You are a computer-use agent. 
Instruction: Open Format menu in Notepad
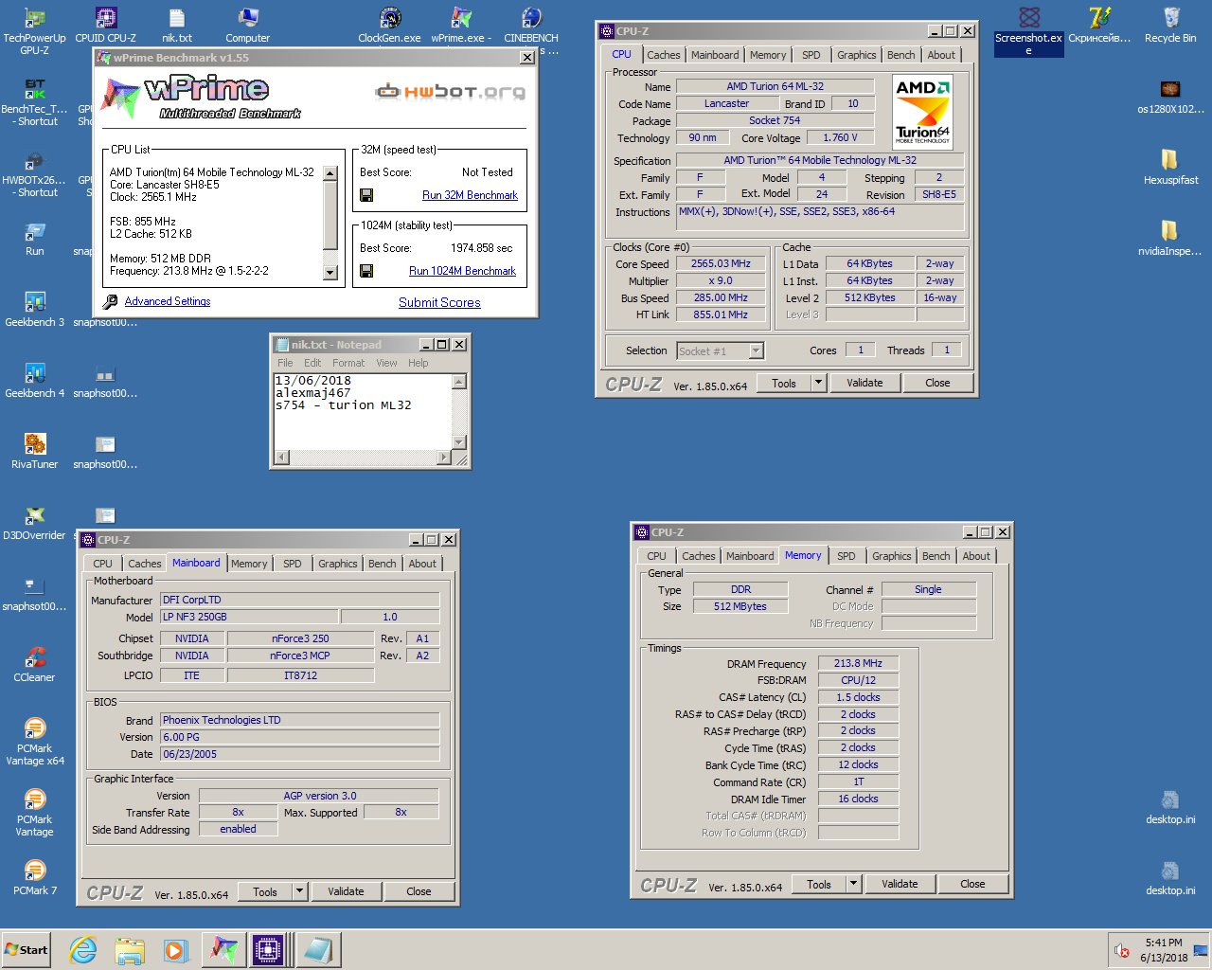348,363
